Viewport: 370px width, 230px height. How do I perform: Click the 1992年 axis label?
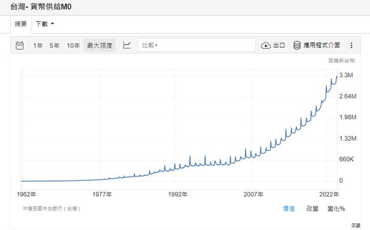(x=178, y=195)
